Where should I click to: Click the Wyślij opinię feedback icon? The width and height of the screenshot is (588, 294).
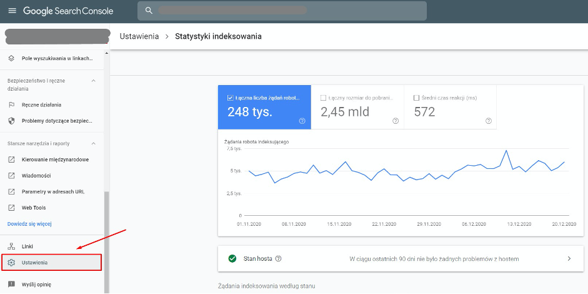pos(11,284)
